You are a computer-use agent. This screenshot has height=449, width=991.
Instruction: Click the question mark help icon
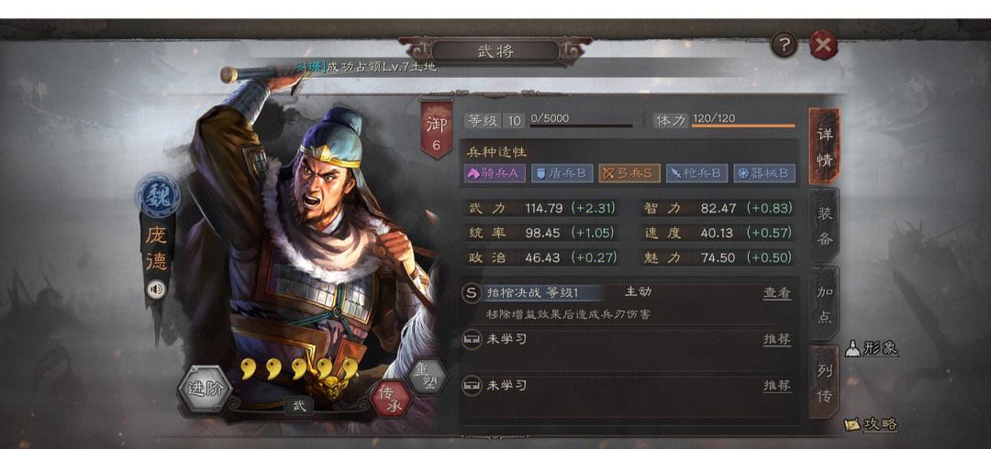785,45
